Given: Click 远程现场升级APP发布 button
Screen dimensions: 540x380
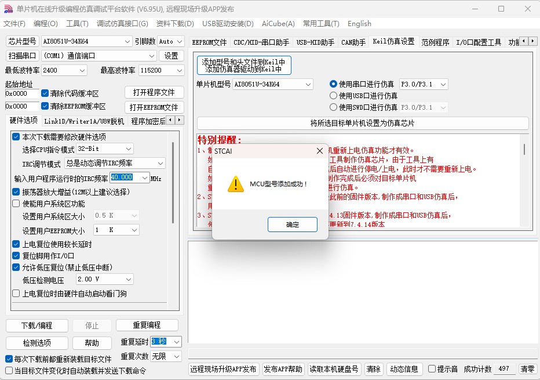Looking at the screenshot, I should point(223,370).
